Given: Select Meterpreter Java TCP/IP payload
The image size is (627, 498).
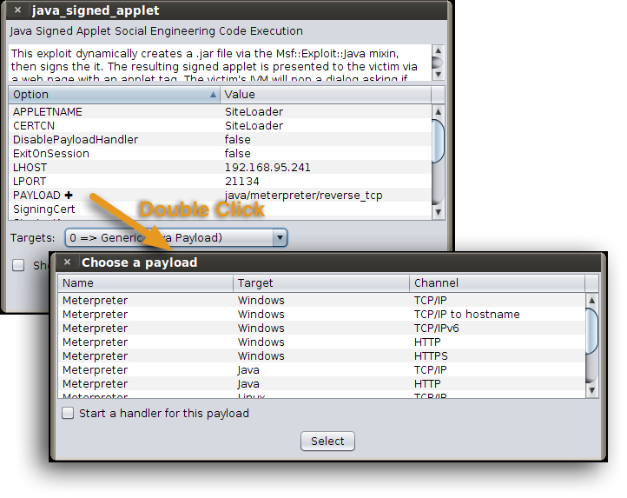Looking at the screenshot, I should tap(321, 370).
